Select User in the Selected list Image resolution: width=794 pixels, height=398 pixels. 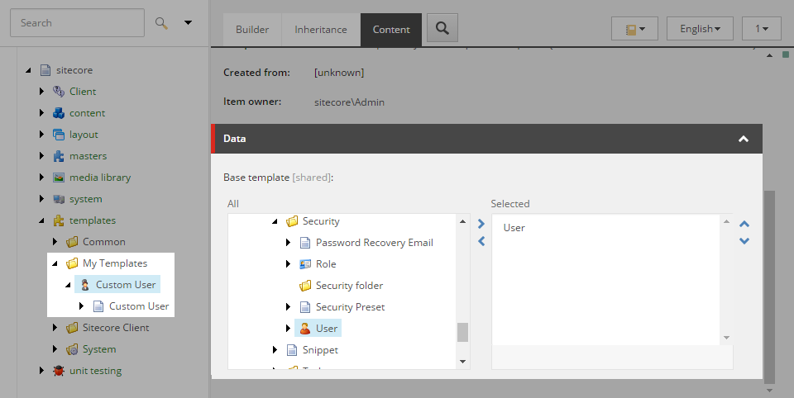click(514, 228)
